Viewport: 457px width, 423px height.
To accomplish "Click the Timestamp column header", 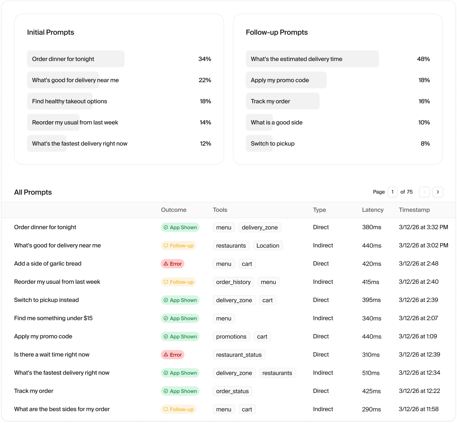I will coord(414,210).
